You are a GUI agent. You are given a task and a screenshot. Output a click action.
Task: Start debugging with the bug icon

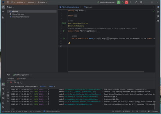[123, 2]
